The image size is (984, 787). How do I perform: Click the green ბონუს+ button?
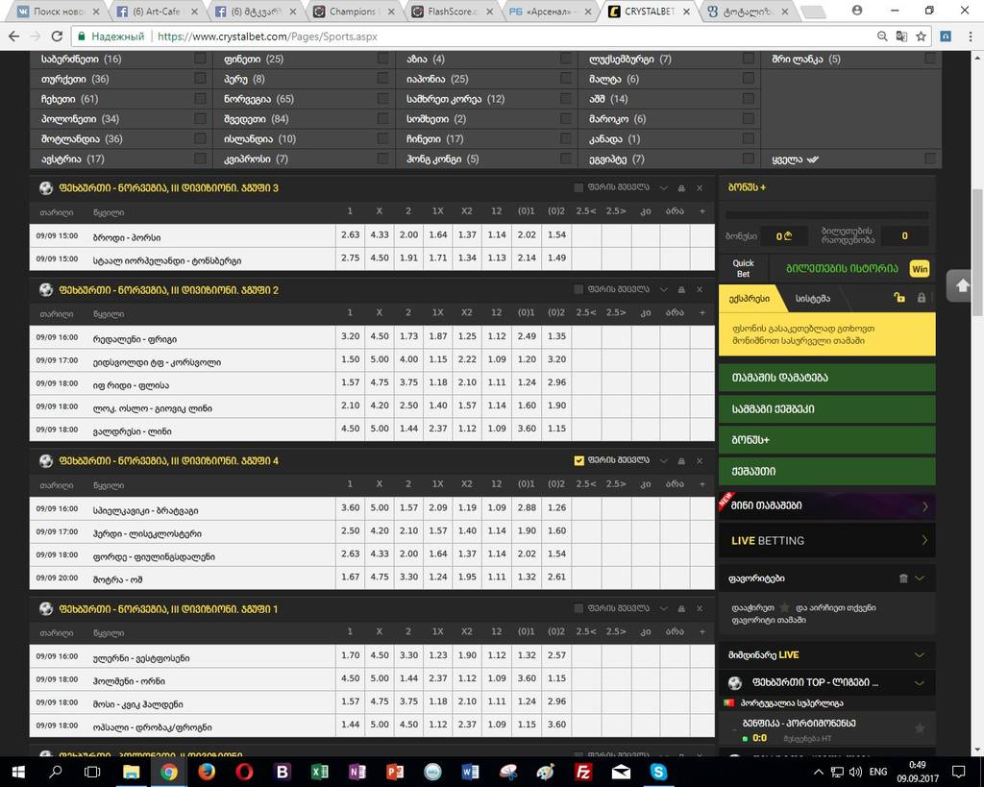[x=827, y=440]
